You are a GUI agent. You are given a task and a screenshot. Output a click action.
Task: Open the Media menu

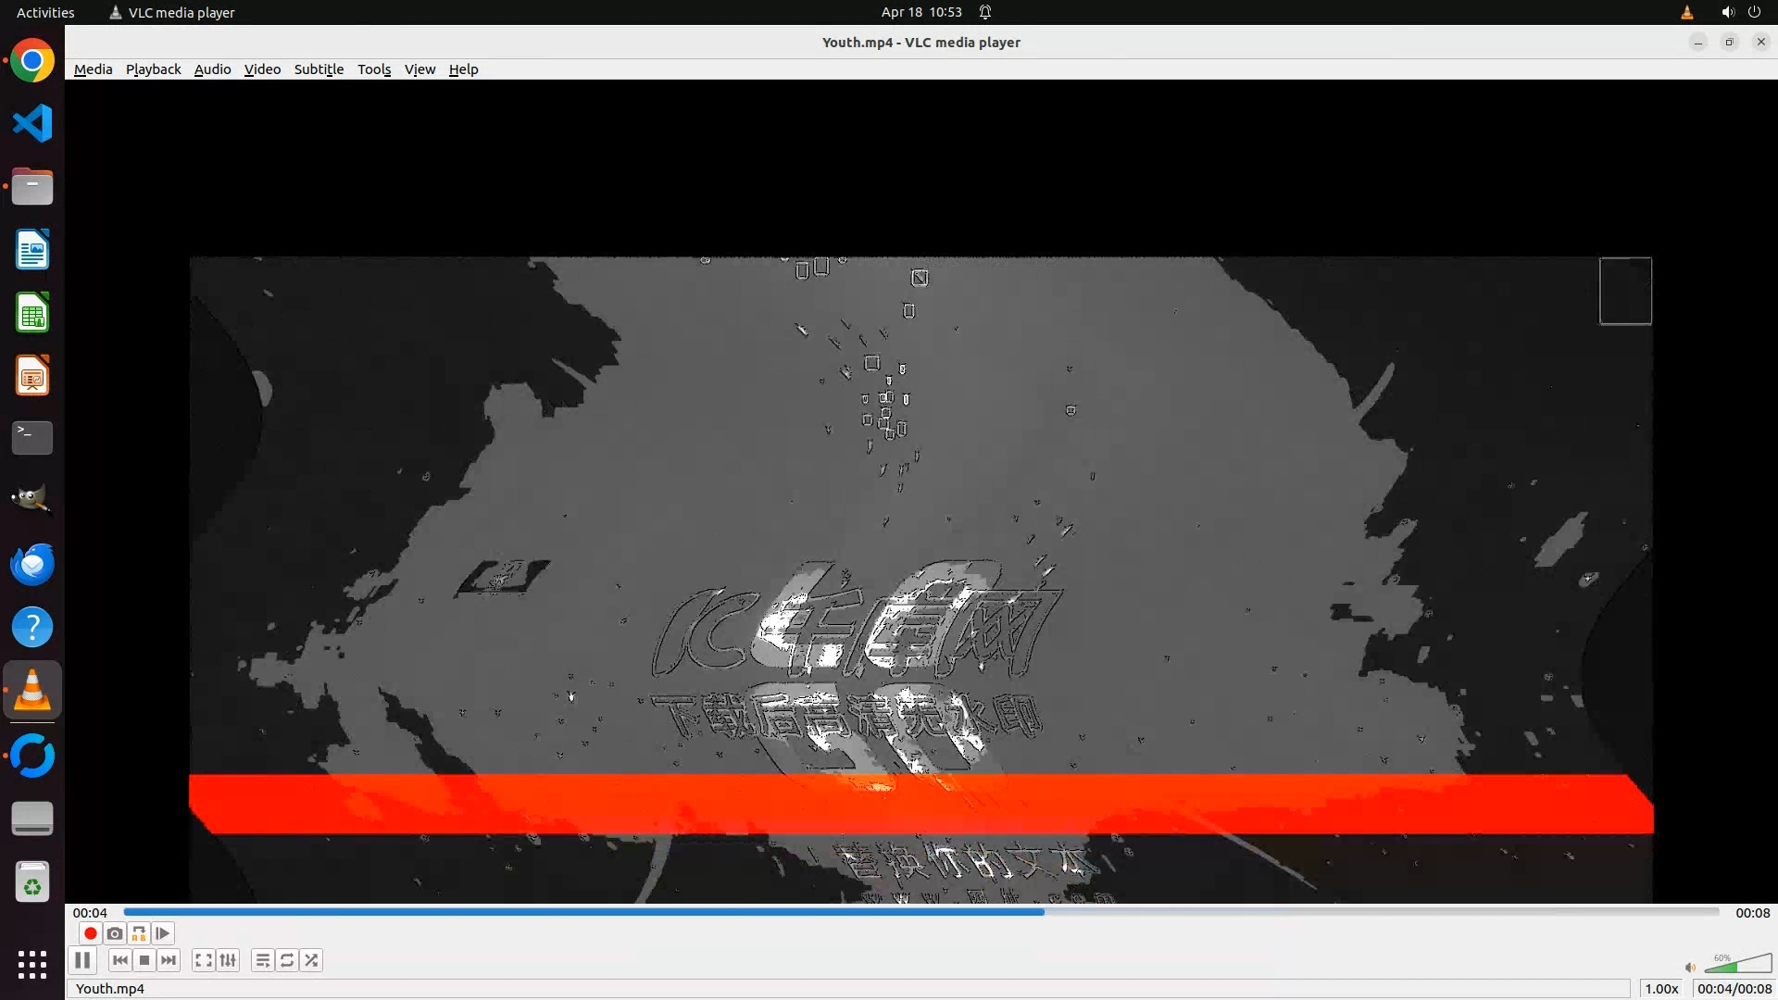(x=93, y=69)
